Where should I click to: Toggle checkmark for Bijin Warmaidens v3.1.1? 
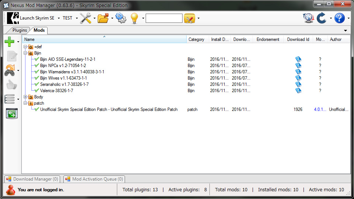pos(37,72)
